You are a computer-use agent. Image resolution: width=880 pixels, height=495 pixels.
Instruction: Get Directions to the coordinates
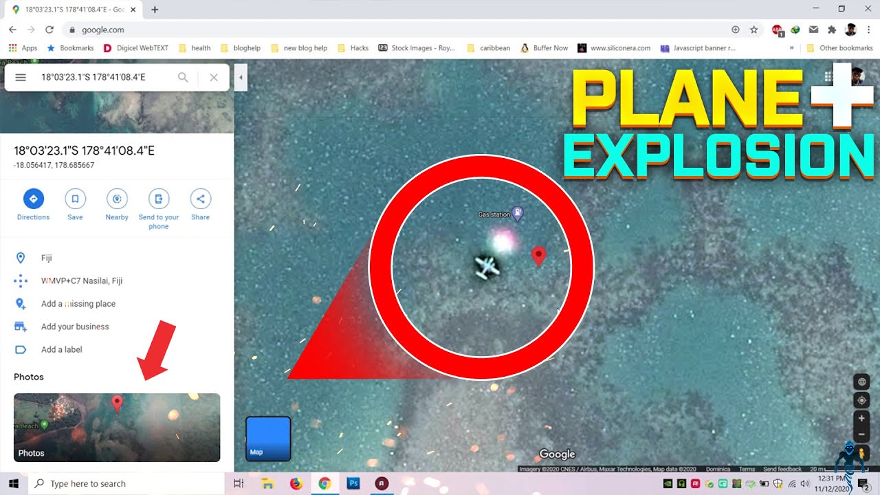pyautogui.click(x=33, y=205)
